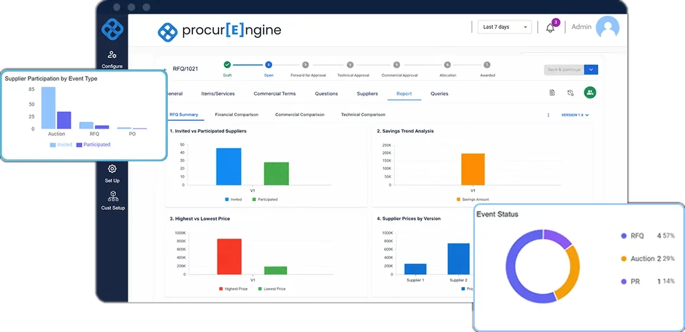Open the Version 1.X dropdown
The image size is (685, 332).
(x=575, y=115)
